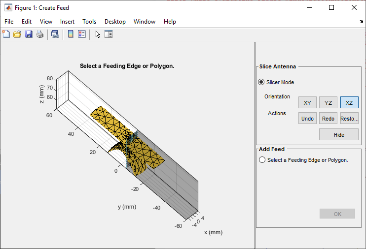Select the Edit Plot arrow tool
This screenshot has width=366, height=249.
pos(98,34)
